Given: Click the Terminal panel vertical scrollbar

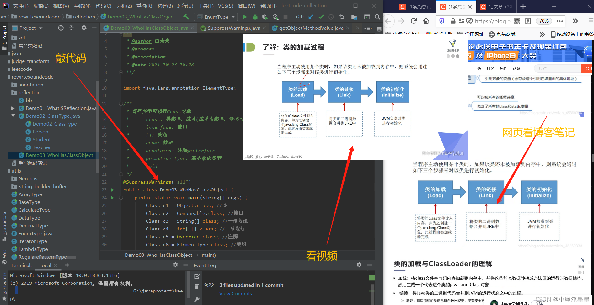Looking at the screenshot, I should (x=188, y=284).
